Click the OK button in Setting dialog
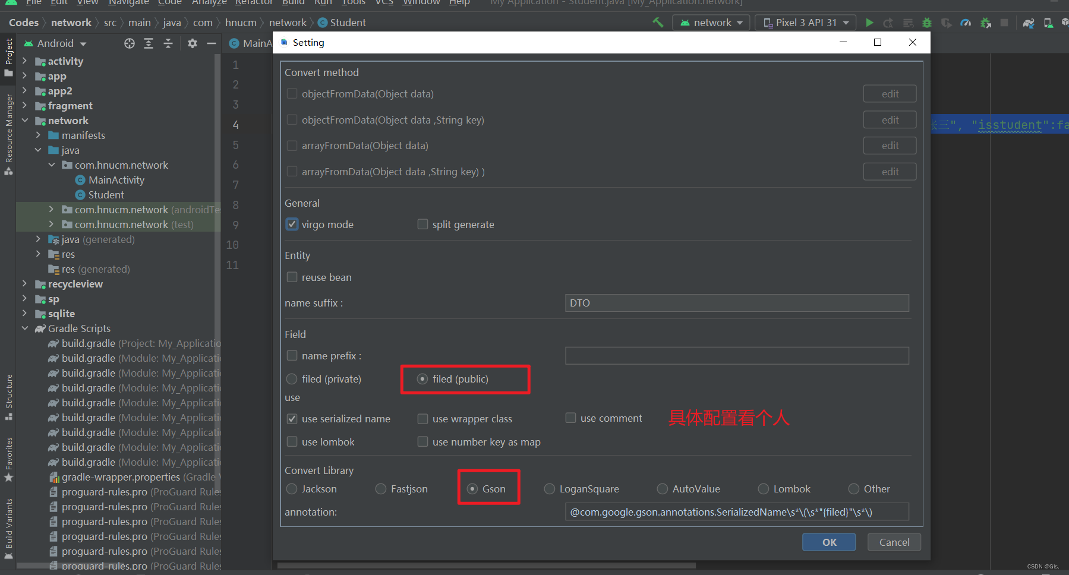 (x=828, y=542)
